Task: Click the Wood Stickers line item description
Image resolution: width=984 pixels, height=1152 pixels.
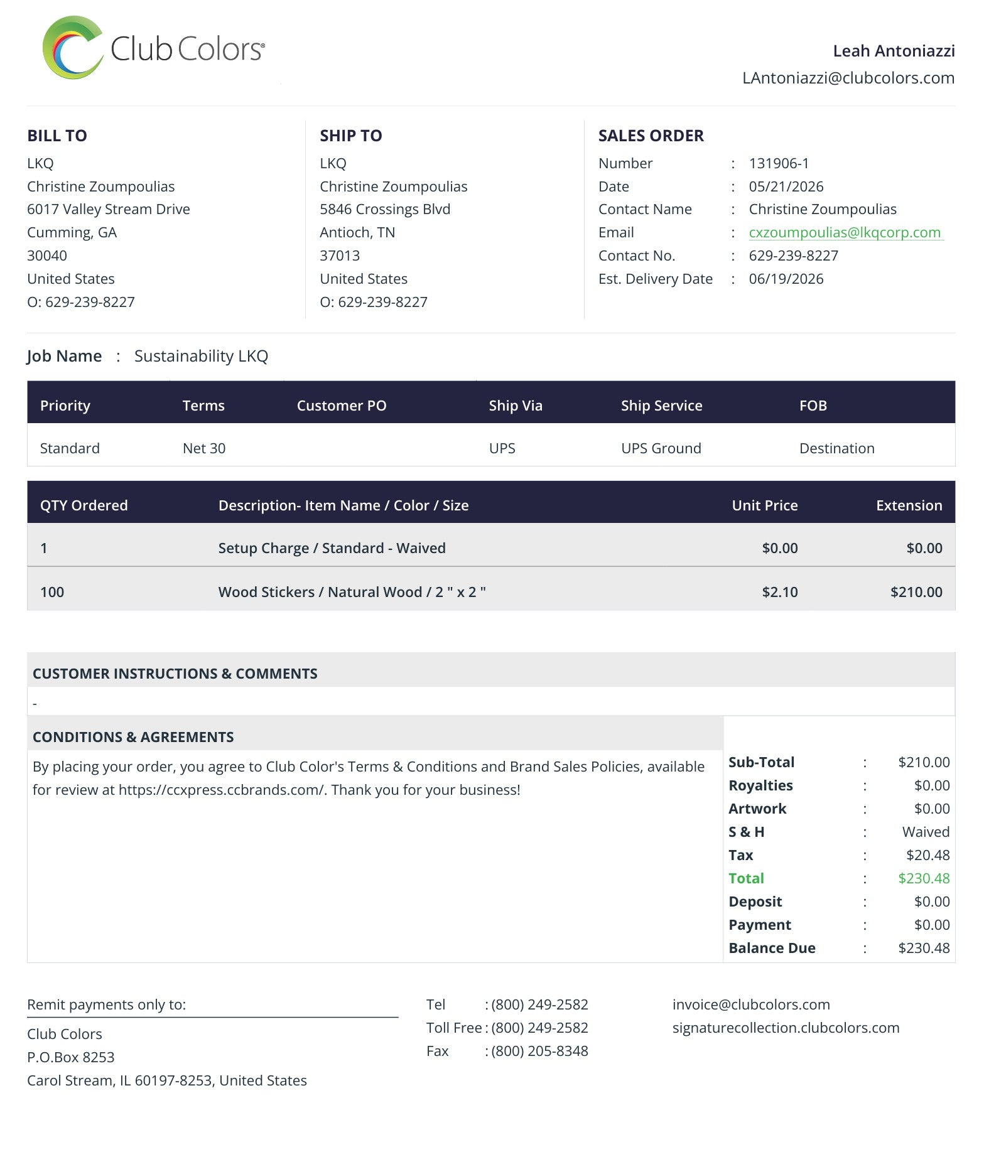Action: point(352,592)
